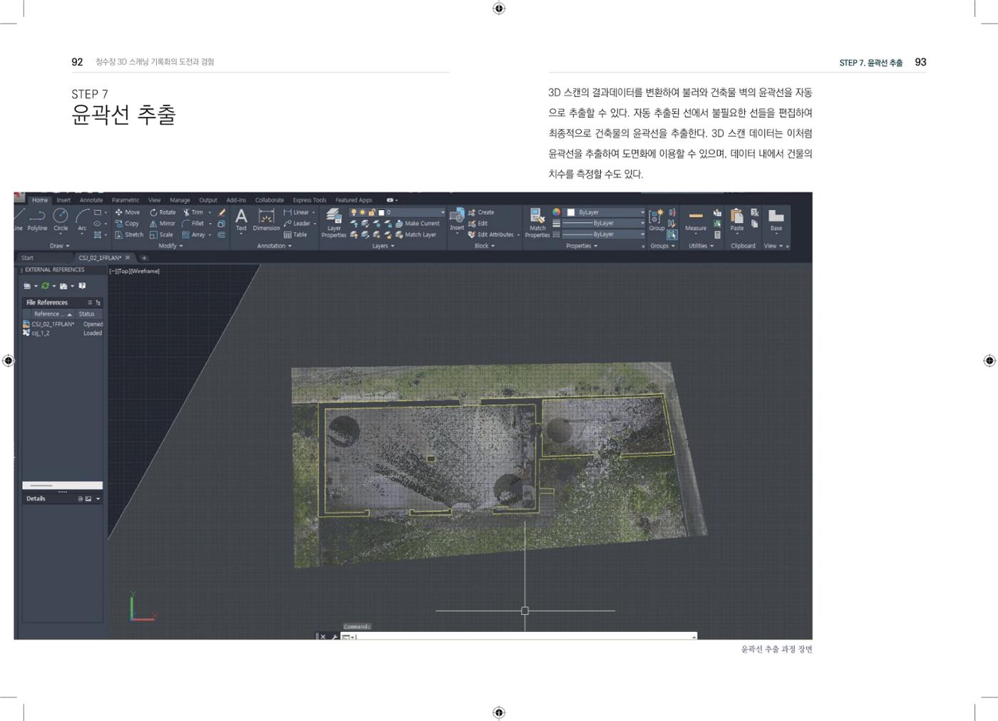Click Help icon in External References panel
998x721 pixels.
pyautogui.click(x=82, y=286)
